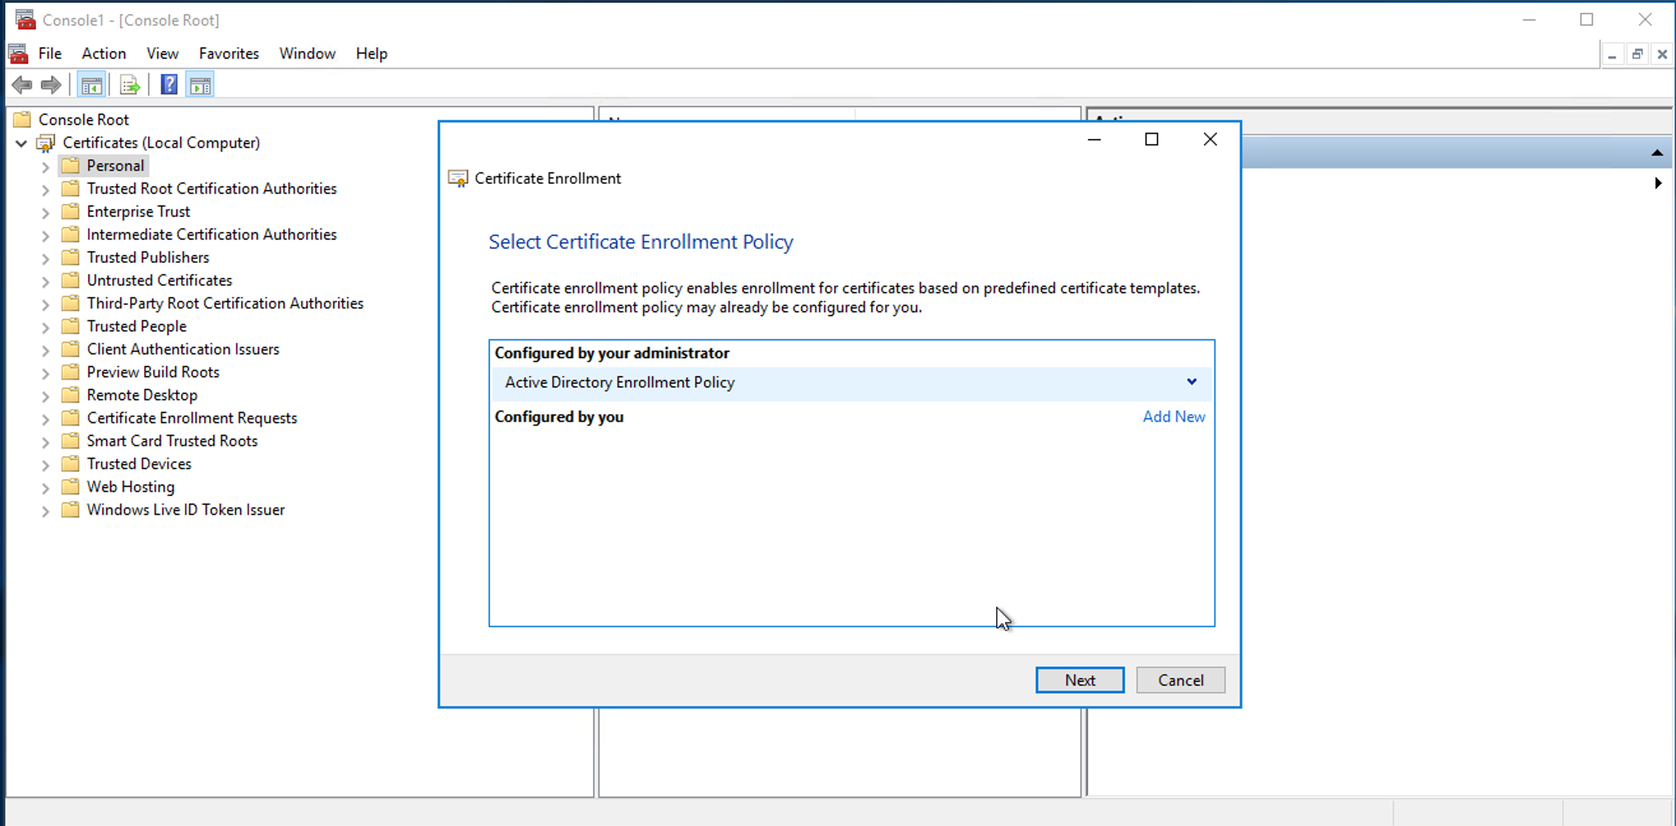The height and width of the screenshot is (826, 1676).
Task: Expand the Windows Live ID Token Issuer node
Action: coord(45,511)
